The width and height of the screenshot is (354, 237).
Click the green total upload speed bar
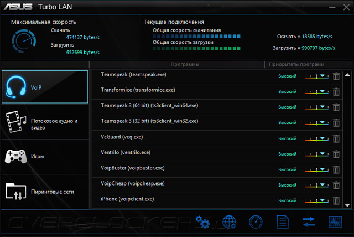tap(196, 48)
